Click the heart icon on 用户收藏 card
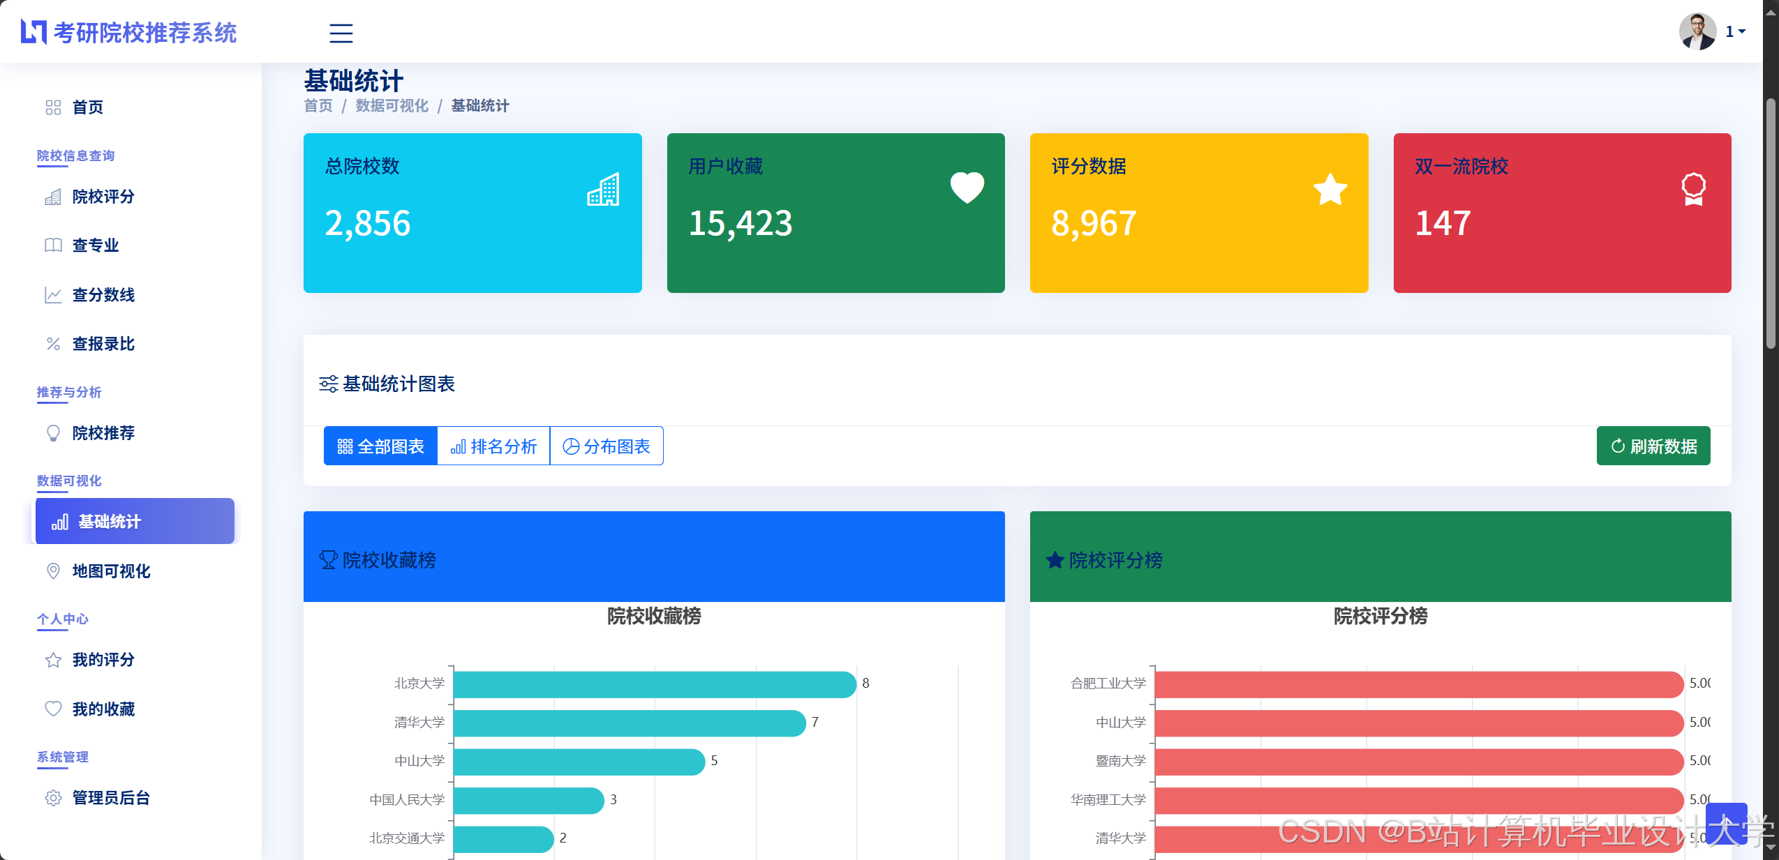 tap(967, 188)
